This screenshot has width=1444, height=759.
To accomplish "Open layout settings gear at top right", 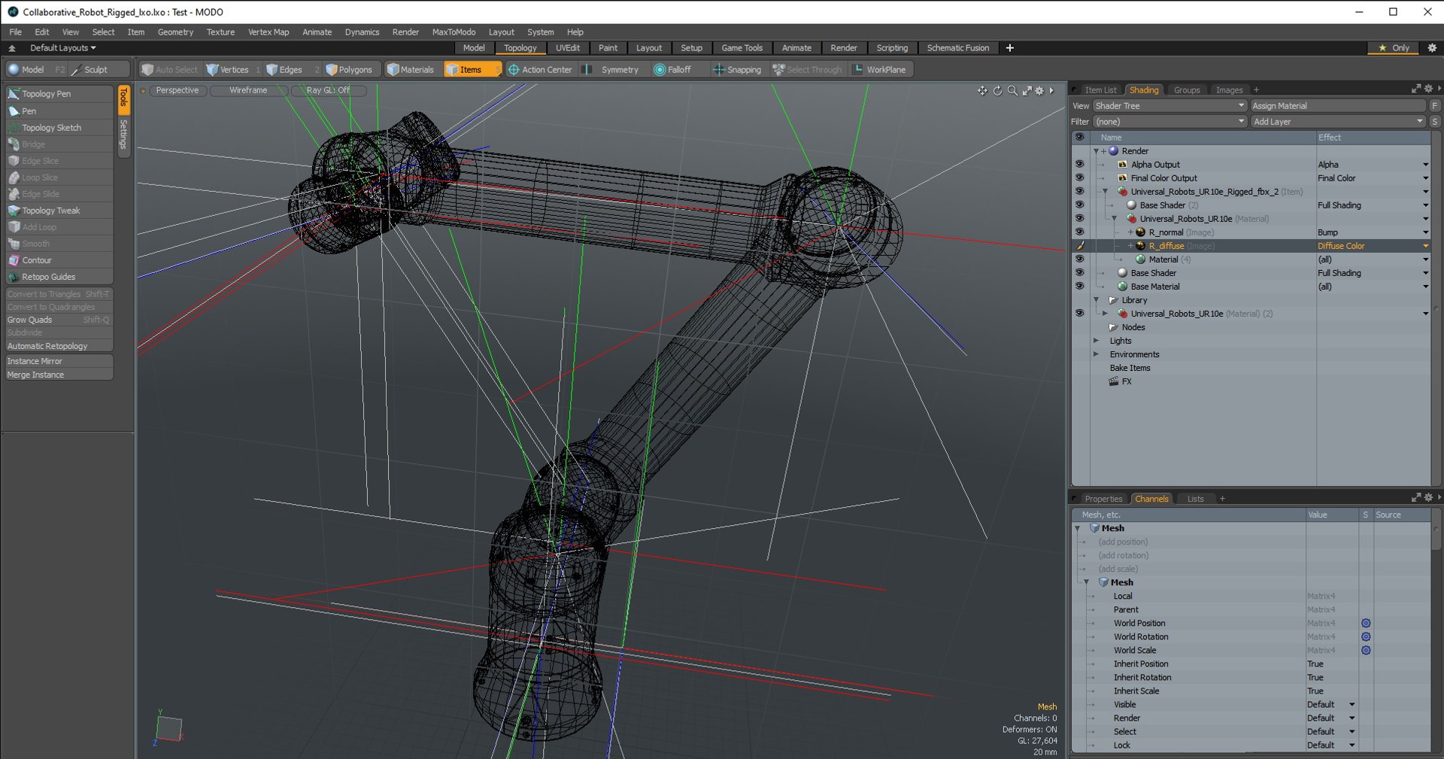I will (1432, 47).
